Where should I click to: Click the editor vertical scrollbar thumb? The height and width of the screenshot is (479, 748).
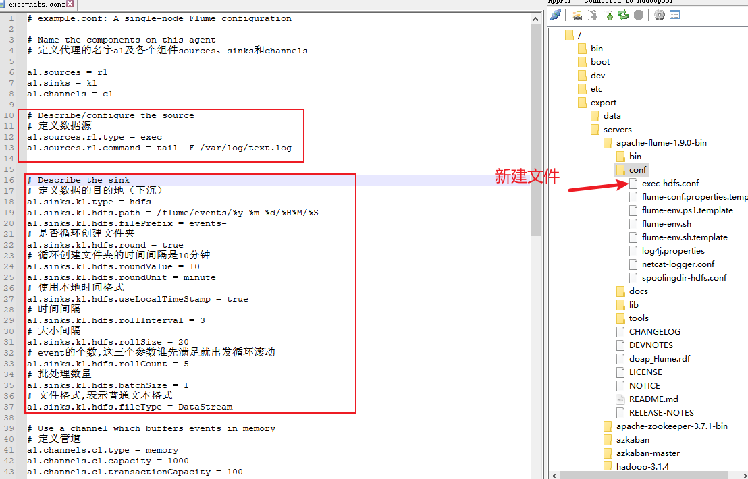pyautogui.click(x=535, y=130)
